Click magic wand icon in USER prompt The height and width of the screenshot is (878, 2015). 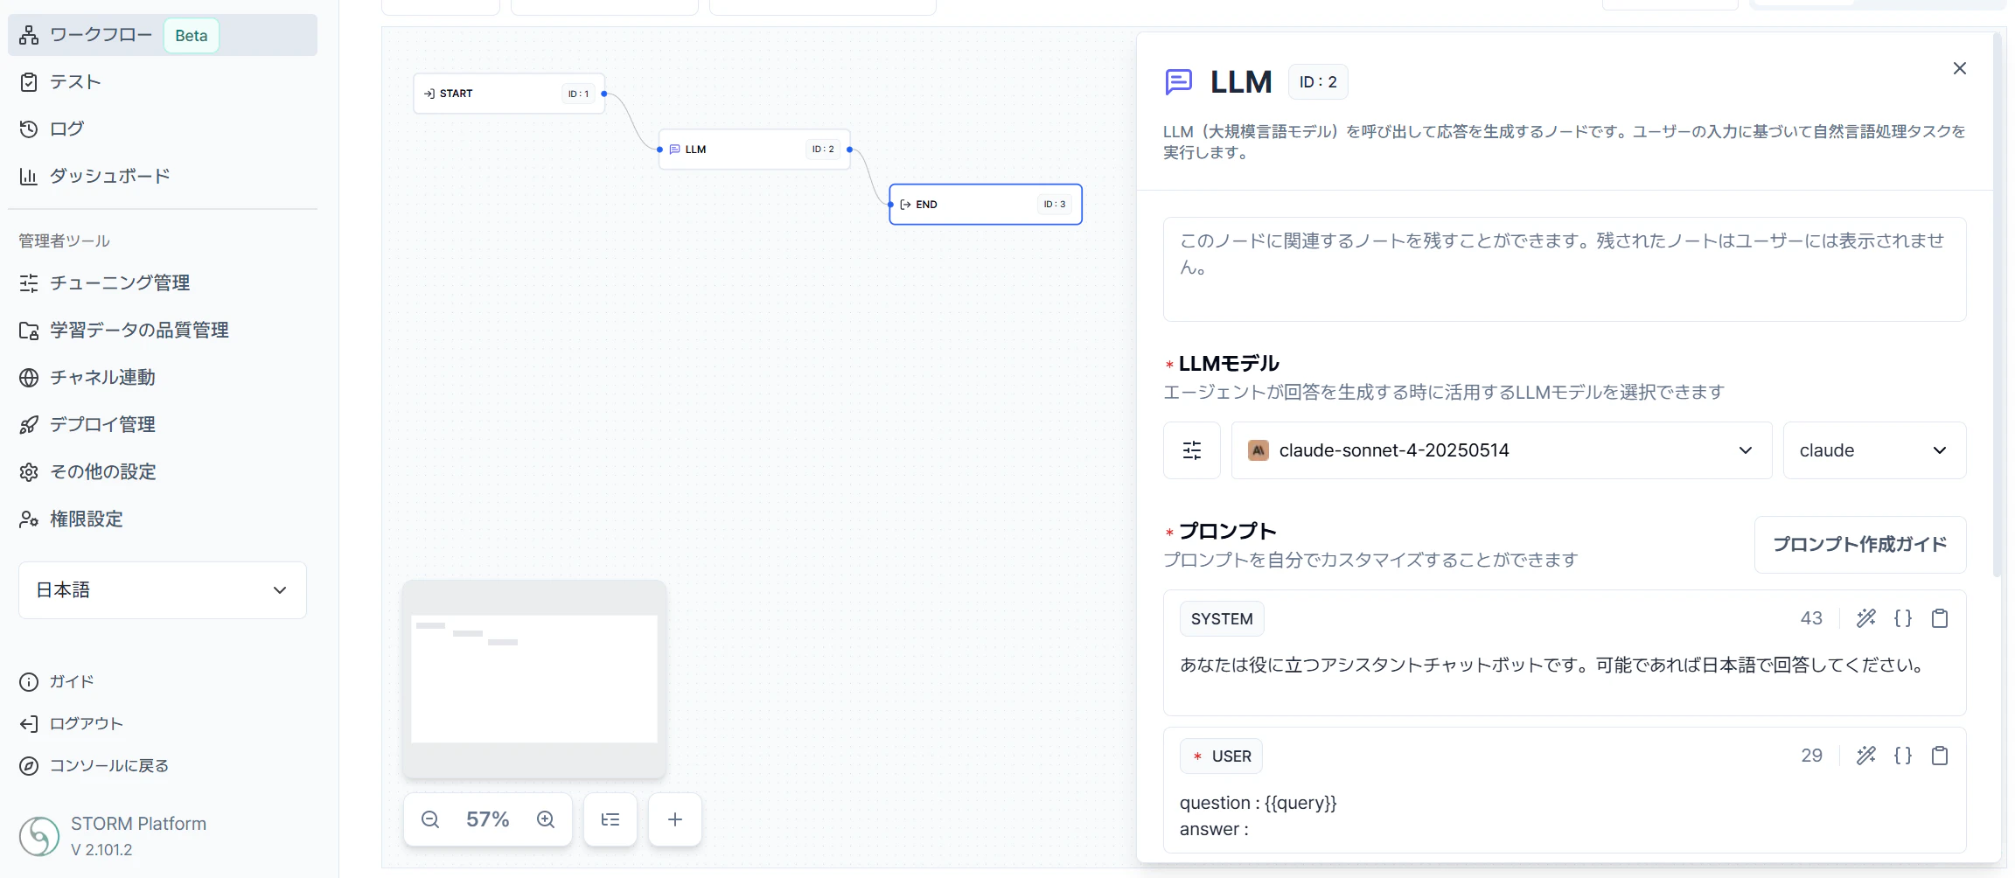[x=1866, y=756]
